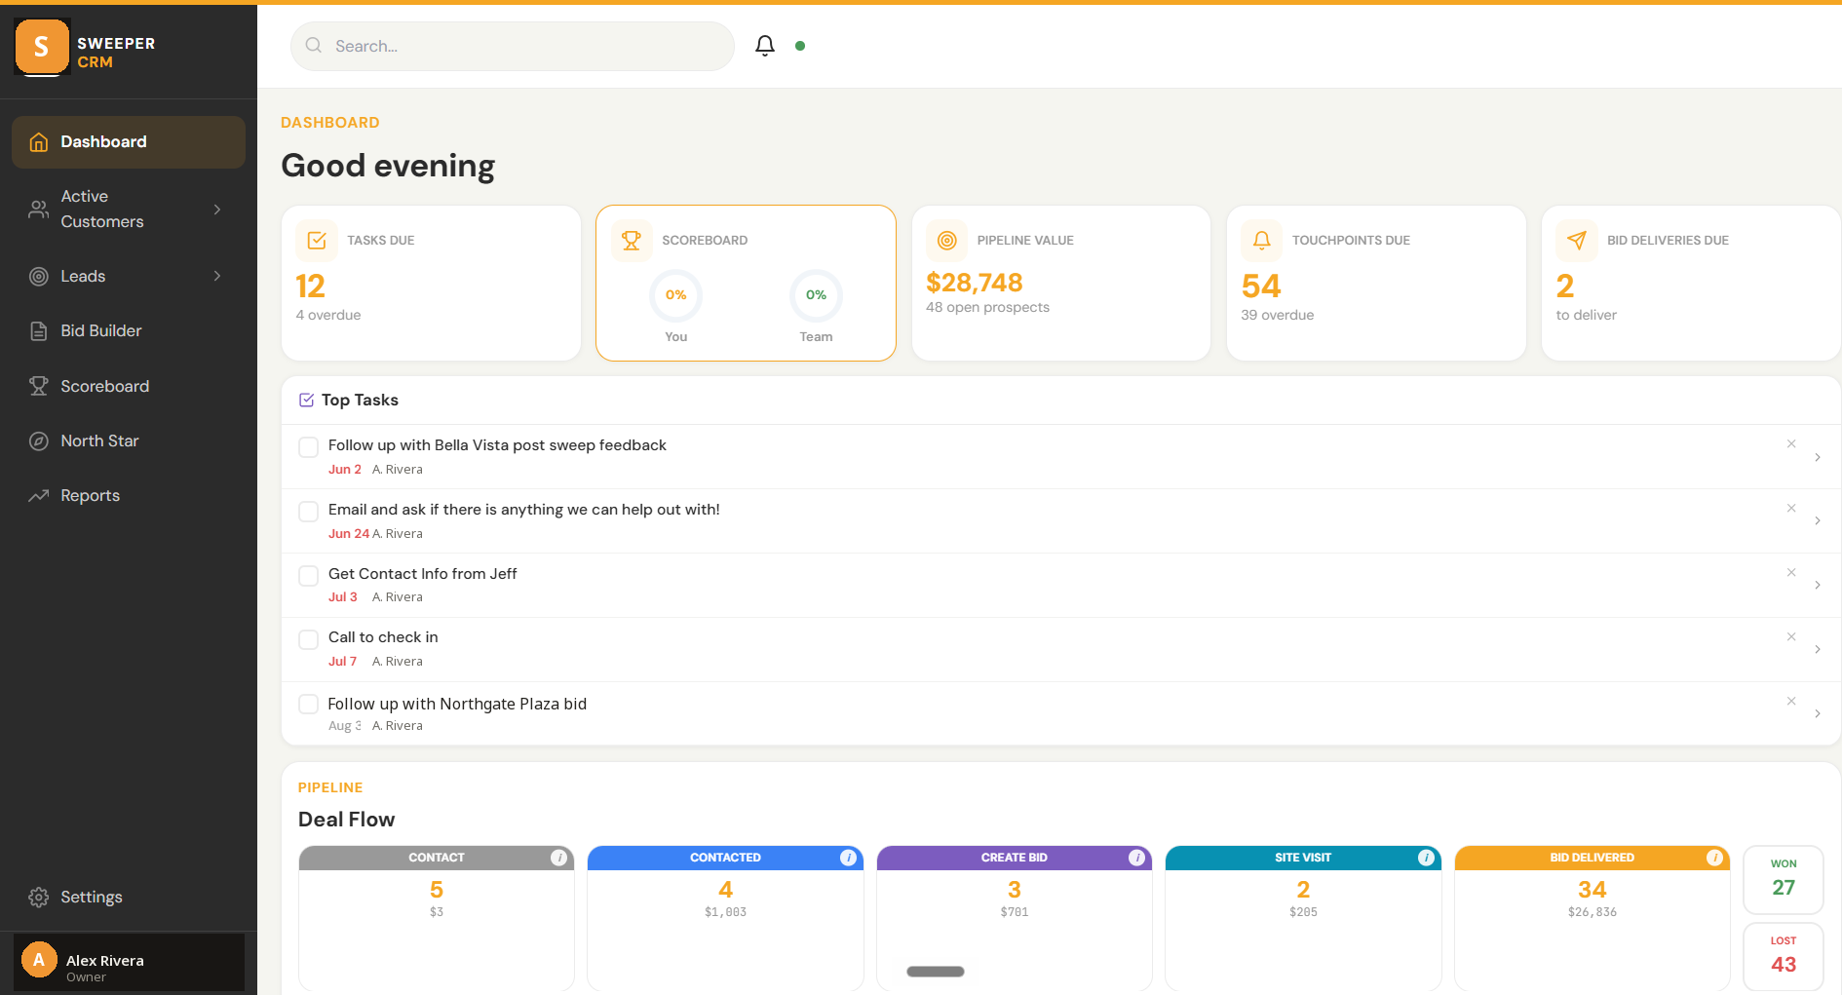This screenshot has width=1842, height=995.
Task: Open Bid Builder from the sidebar
Action: click(x=129, y=331)
